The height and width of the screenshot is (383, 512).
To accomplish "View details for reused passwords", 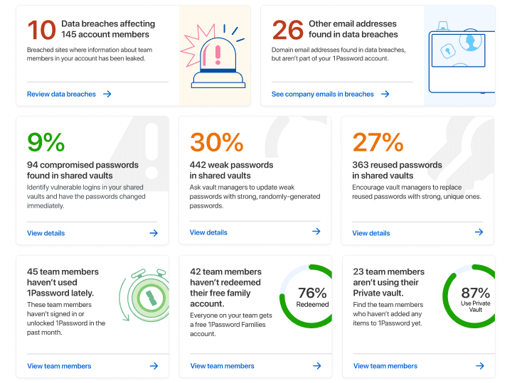I will [371, 233].
